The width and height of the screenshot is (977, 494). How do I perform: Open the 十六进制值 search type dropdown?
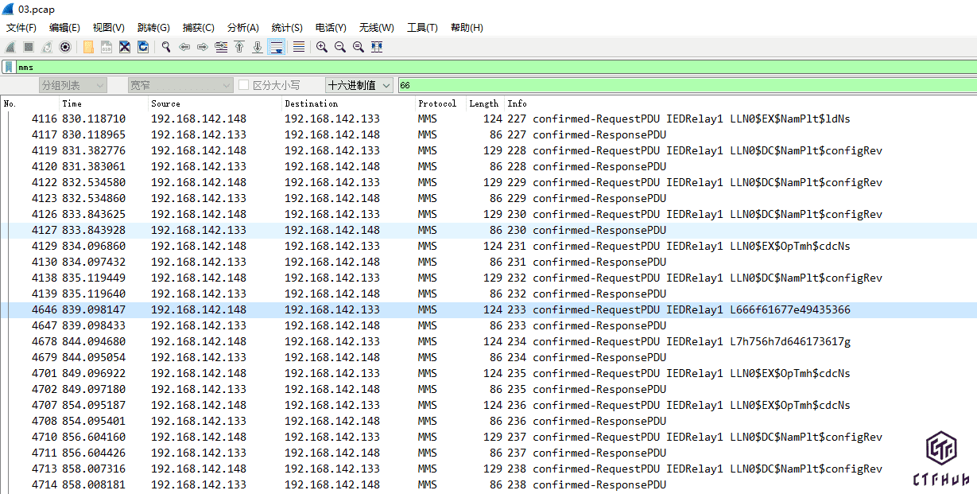tap(359, 85)
